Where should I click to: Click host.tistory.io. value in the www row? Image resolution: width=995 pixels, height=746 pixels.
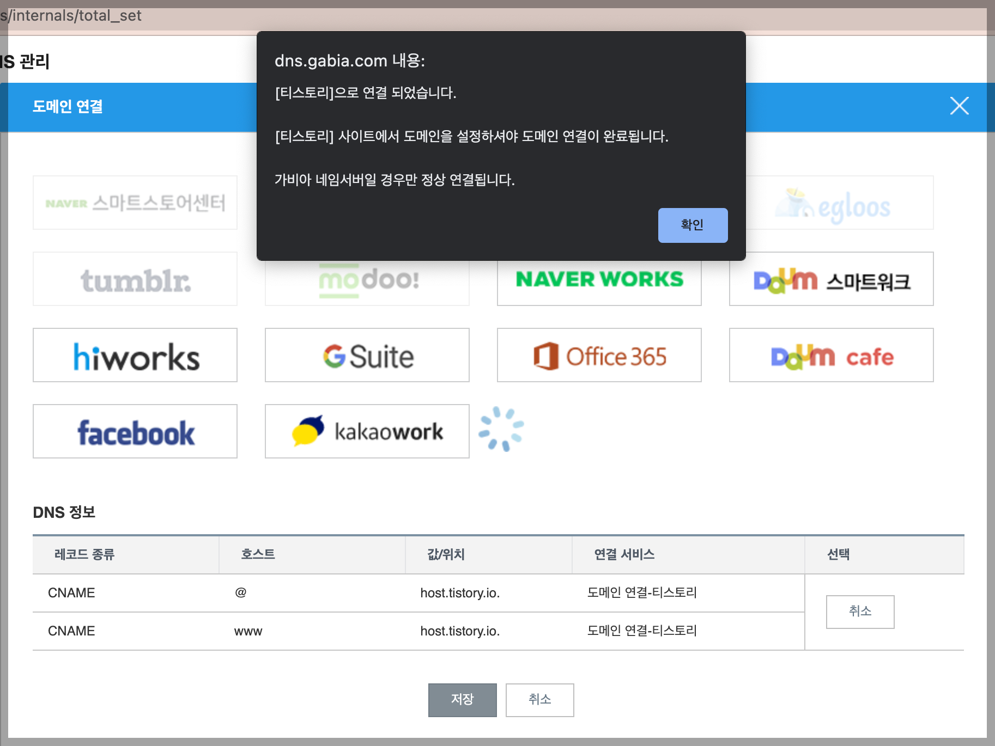pos(460,631)
